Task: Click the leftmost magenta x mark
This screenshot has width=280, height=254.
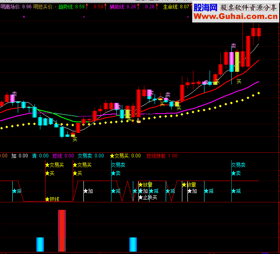Action: [x=24, y=17]
